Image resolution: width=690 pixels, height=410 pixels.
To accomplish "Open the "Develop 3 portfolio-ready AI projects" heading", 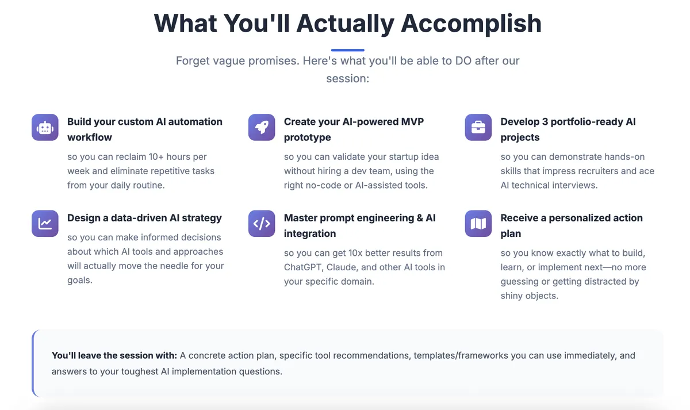I will [568, 129].
